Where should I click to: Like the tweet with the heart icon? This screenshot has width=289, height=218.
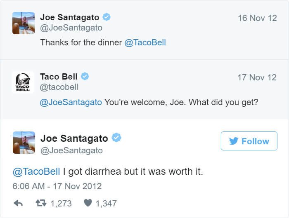click(88, 203)
